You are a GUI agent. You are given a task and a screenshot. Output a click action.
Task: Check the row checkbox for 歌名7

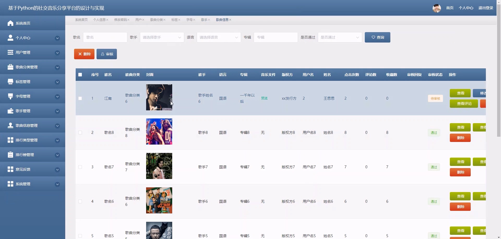(x=80, y=167)
